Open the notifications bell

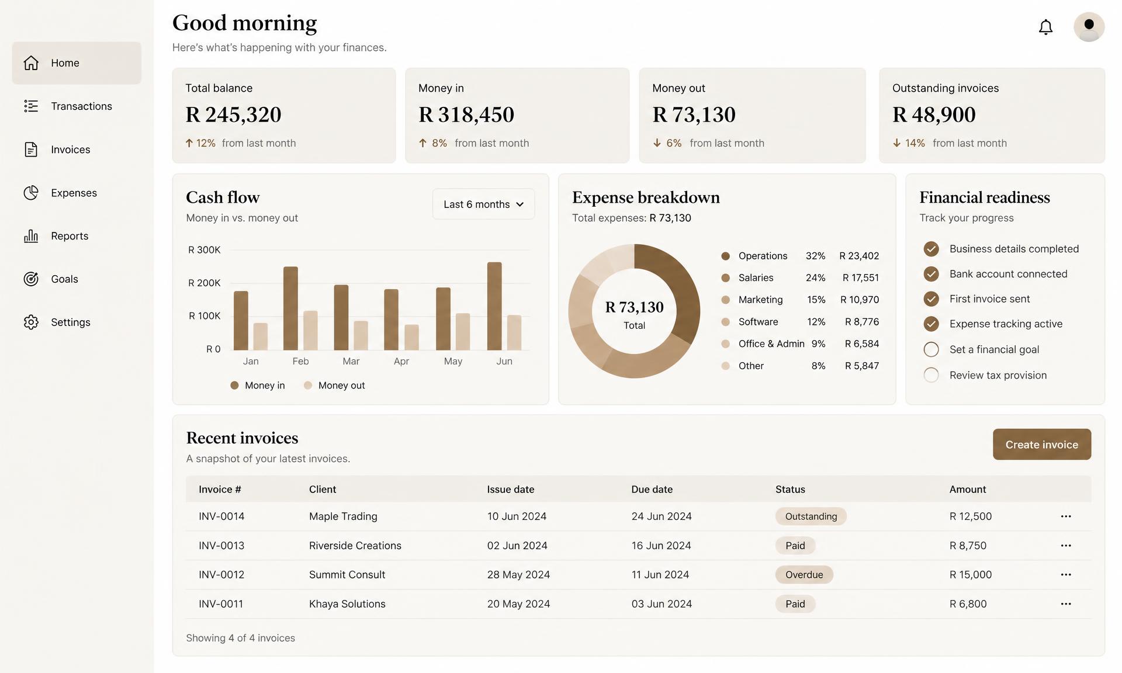pyautogui.click(x=1045, y=27)
